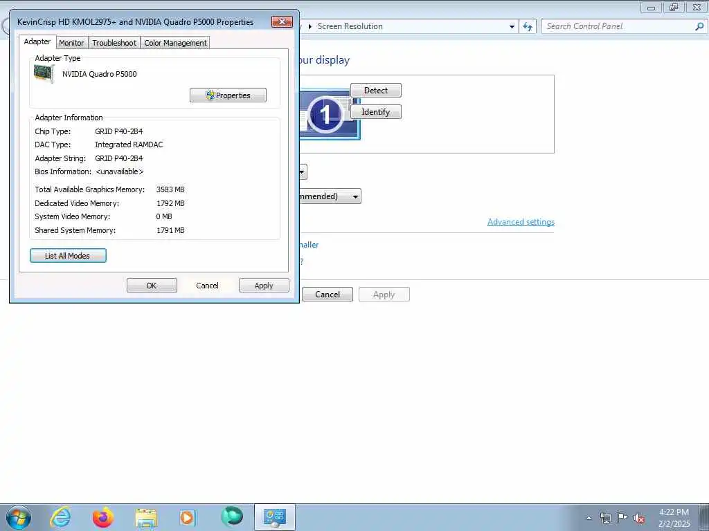Click DAC Type value Integrated RAMDAC
Image resolution: width=709 pixels, height=531 pixels.
[x=129, y=145]
